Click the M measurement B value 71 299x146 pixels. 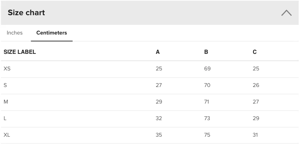pyautogui.click(x=207, y=102)
